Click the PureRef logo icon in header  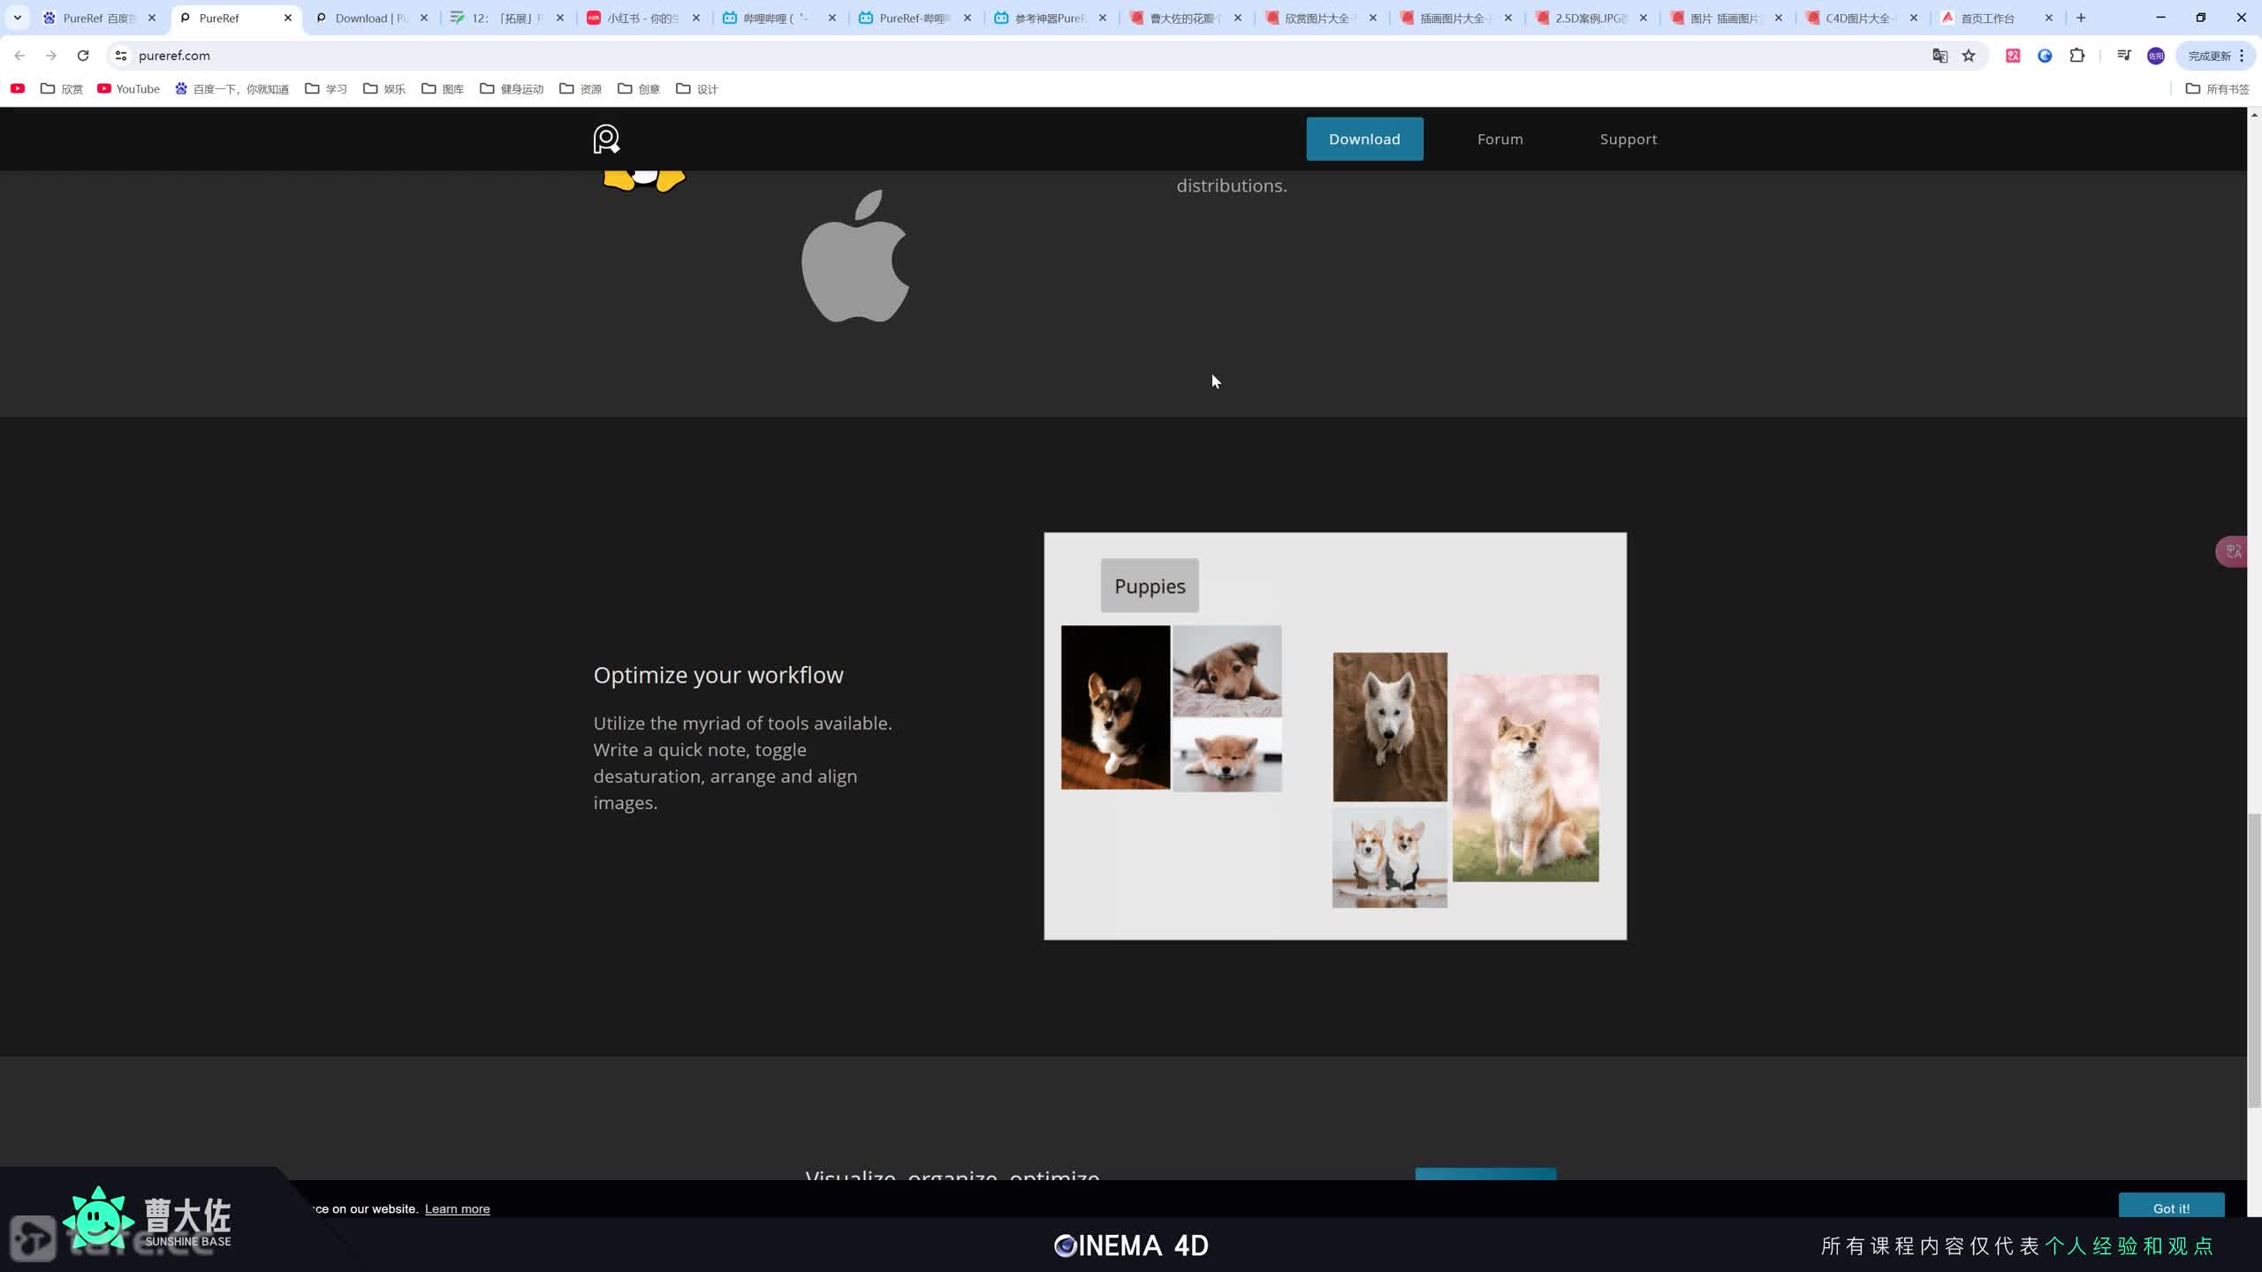coord(606,139)
